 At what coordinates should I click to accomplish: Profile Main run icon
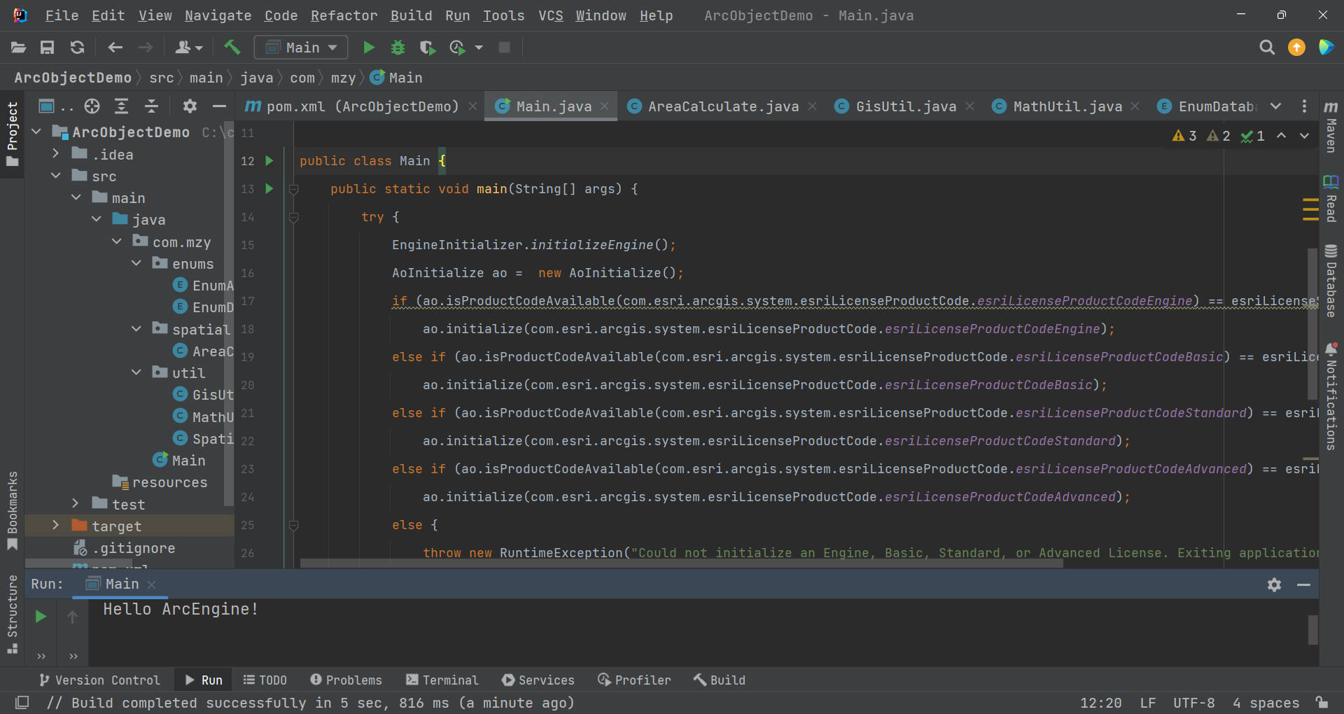457,48
